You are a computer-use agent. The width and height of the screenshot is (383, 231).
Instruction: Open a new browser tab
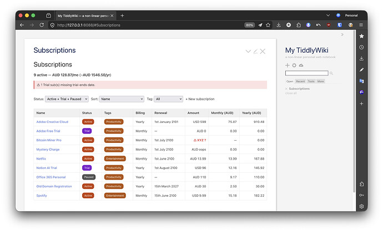click(122, 16)
